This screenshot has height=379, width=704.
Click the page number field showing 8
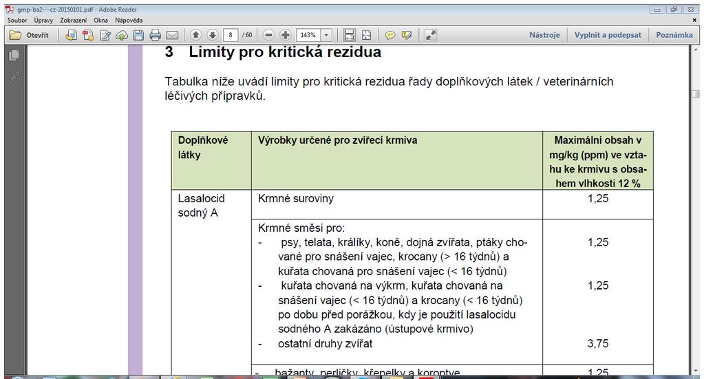pos(231,35)
